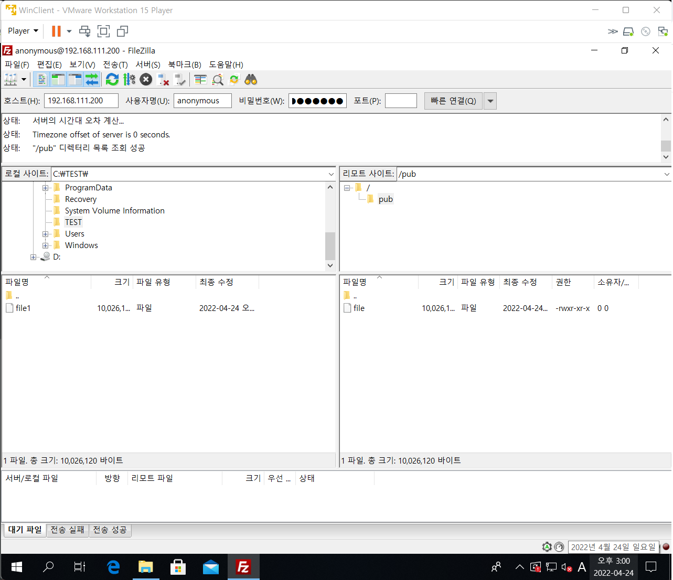
Task: Toggle directory comparison
Action: tap(218, 80)
